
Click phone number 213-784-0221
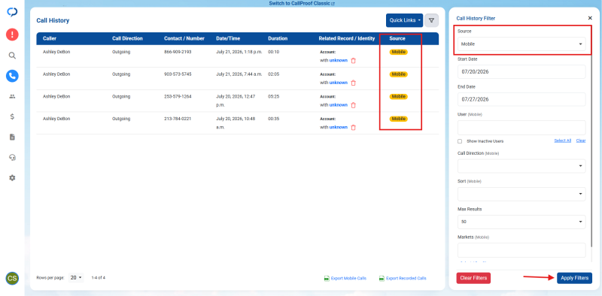click(x=178, y=119)
